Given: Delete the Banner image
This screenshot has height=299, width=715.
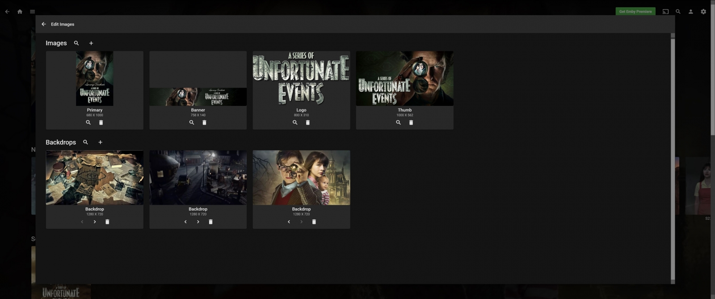Looking at the screenshot, I should coord(204,122).
